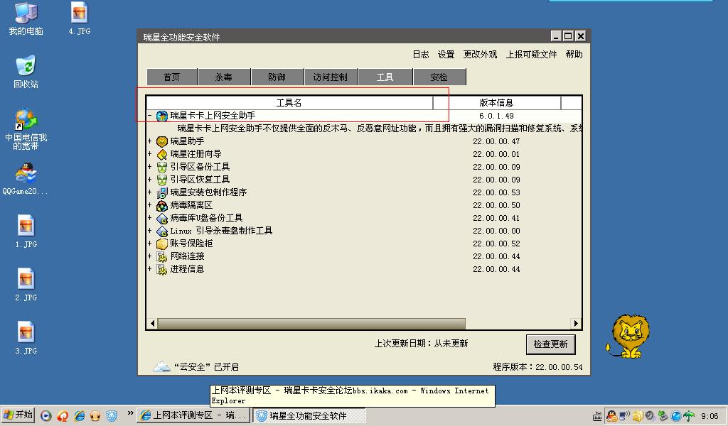Image resolution: width=728 pixels, height=426 pixels.
Task: Collapse the 瑞星卡卡上网安全助手 entry
Action: [x=149, y=116]
